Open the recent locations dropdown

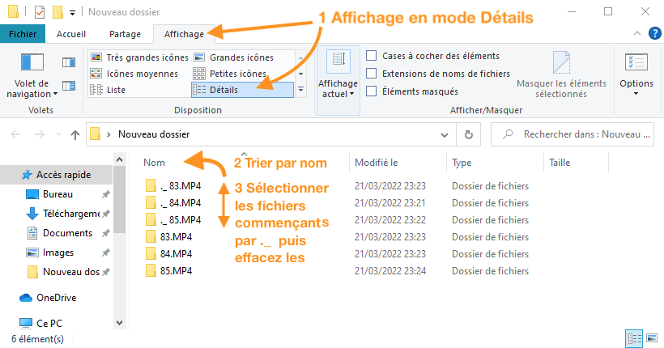58,134
